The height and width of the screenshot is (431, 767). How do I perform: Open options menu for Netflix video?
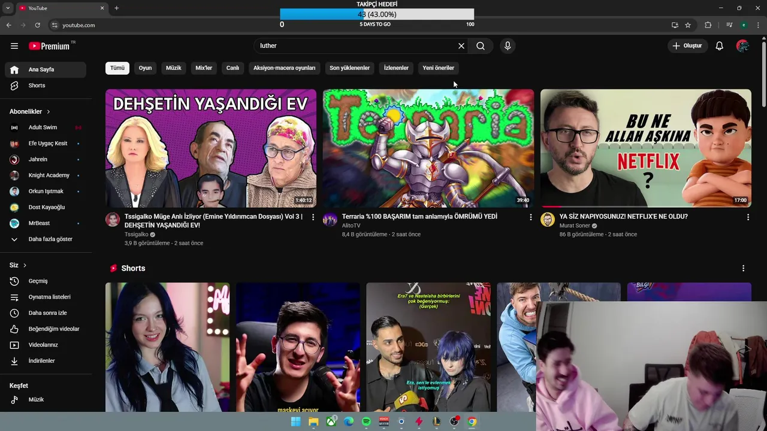click(x=748, y=217)
